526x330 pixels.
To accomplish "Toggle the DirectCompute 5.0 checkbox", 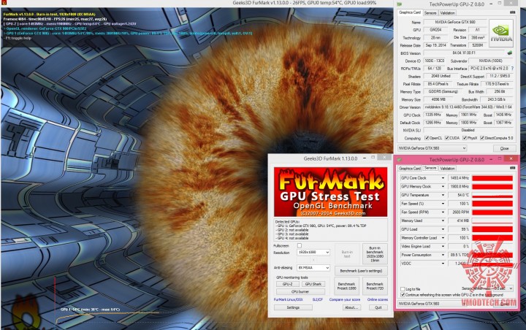I will click(x=482, y=138).
